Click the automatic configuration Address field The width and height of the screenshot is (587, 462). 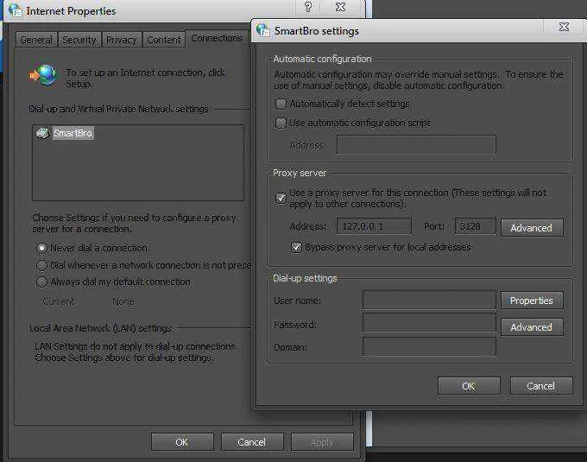click(x=416, y=144)
